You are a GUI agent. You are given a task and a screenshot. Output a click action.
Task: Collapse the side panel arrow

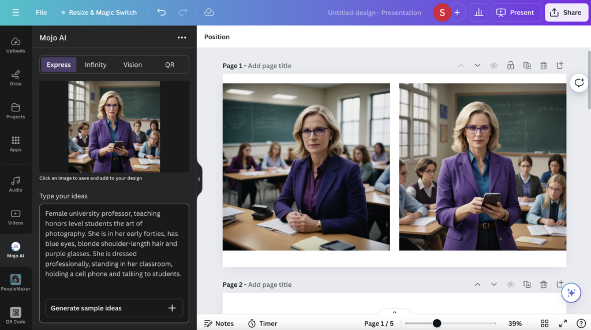[199, 179]
